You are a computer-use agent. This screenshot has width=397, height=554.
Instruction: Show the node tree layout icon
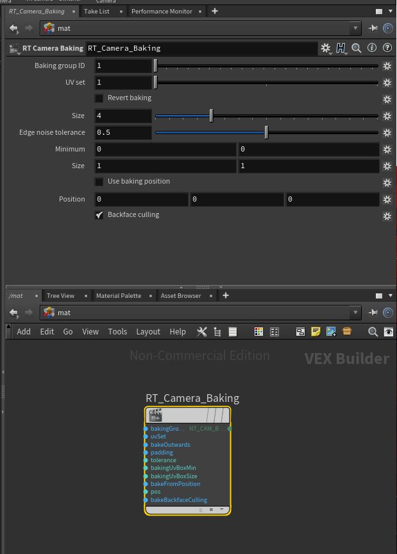pos(217,332)
